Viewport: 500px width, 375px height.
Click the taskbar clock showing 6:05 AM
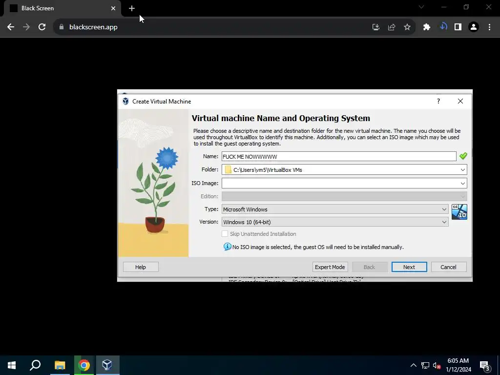pos(458,365)
